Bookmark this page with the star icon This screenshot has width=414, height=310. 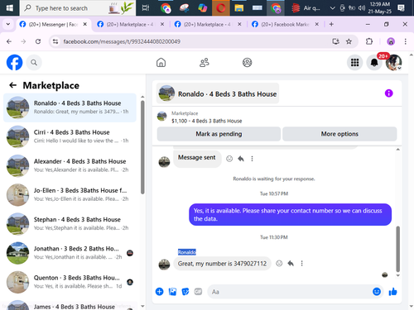pyautogui.click(x=349, y=41)
